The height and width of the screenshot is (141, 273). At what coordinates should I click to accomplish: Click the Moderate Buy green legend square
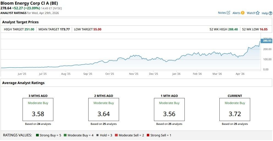[x=65, y=135]
